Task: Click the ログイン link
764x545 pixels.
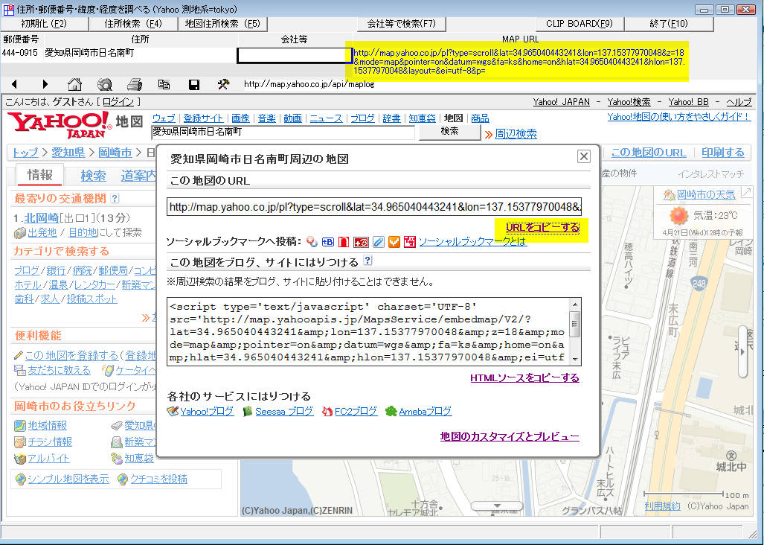Action: [x=118, y=101]
